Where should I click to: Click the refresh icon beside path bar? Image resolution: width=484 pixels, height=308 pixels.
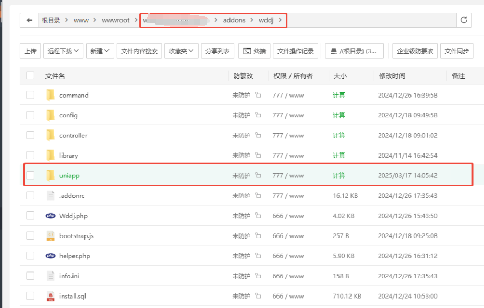(464, 20)
